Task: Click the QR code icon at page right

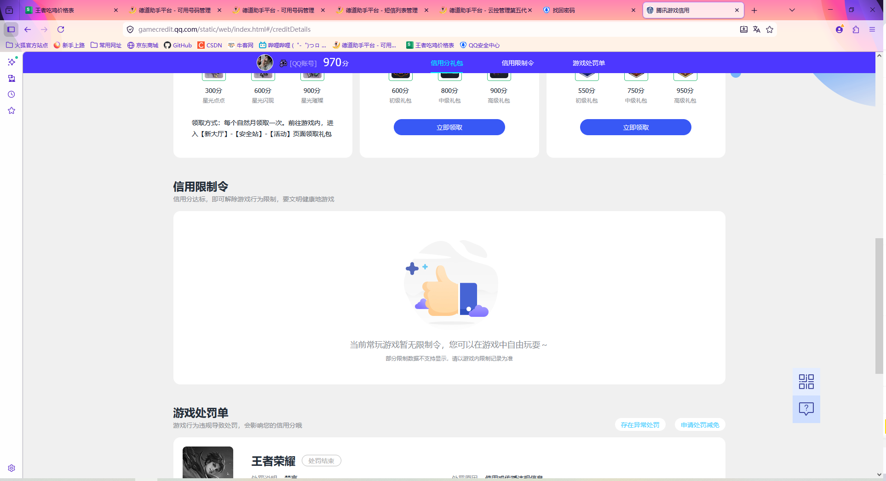Action: 806,381
